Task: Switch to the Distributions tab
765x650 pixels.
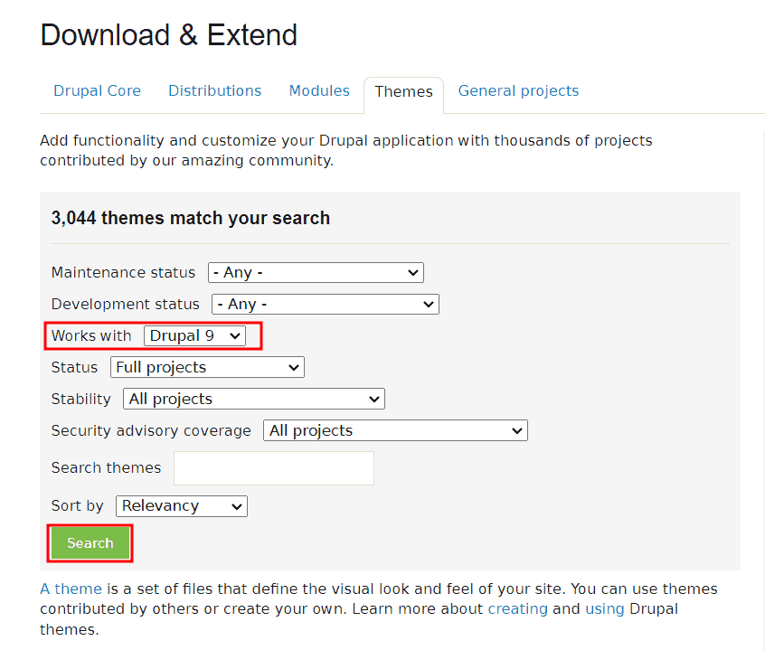Action: (x=214, y=91)
